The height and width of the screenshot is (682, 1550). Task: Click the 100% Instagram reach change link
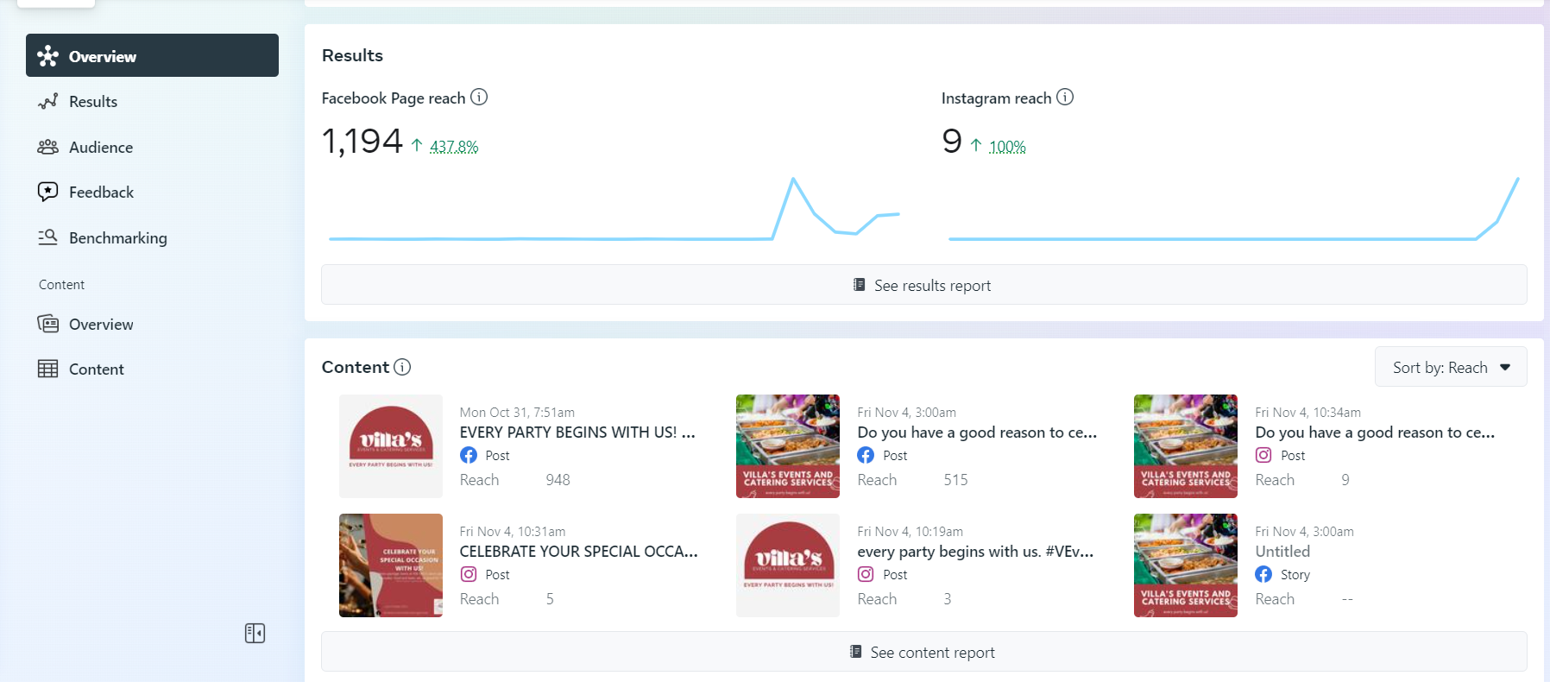(x=1007, y=147)
